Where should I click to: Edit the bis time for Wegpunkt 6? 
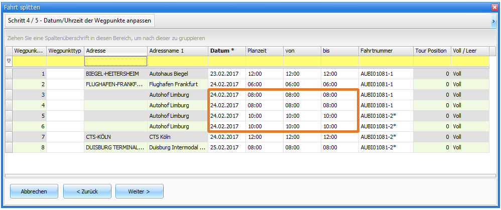click(x=339, y=126)
